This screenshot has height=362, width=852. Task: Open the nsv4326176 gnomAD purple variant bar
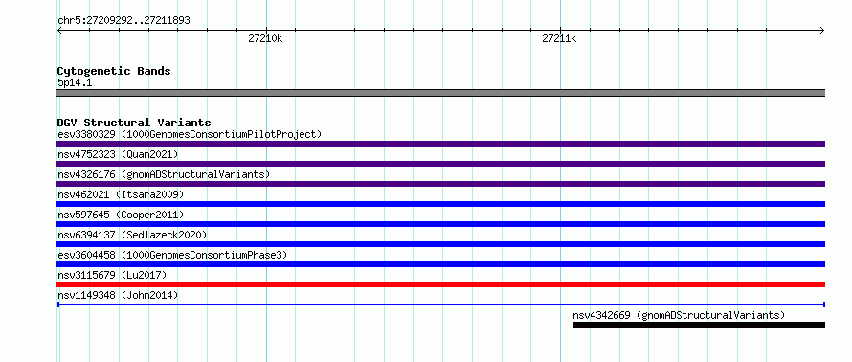coord(440,184)
